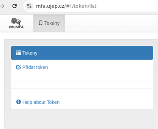Click the info circle icon by Help
Viewport: 158px width, 129px height.
pos(19,102)
